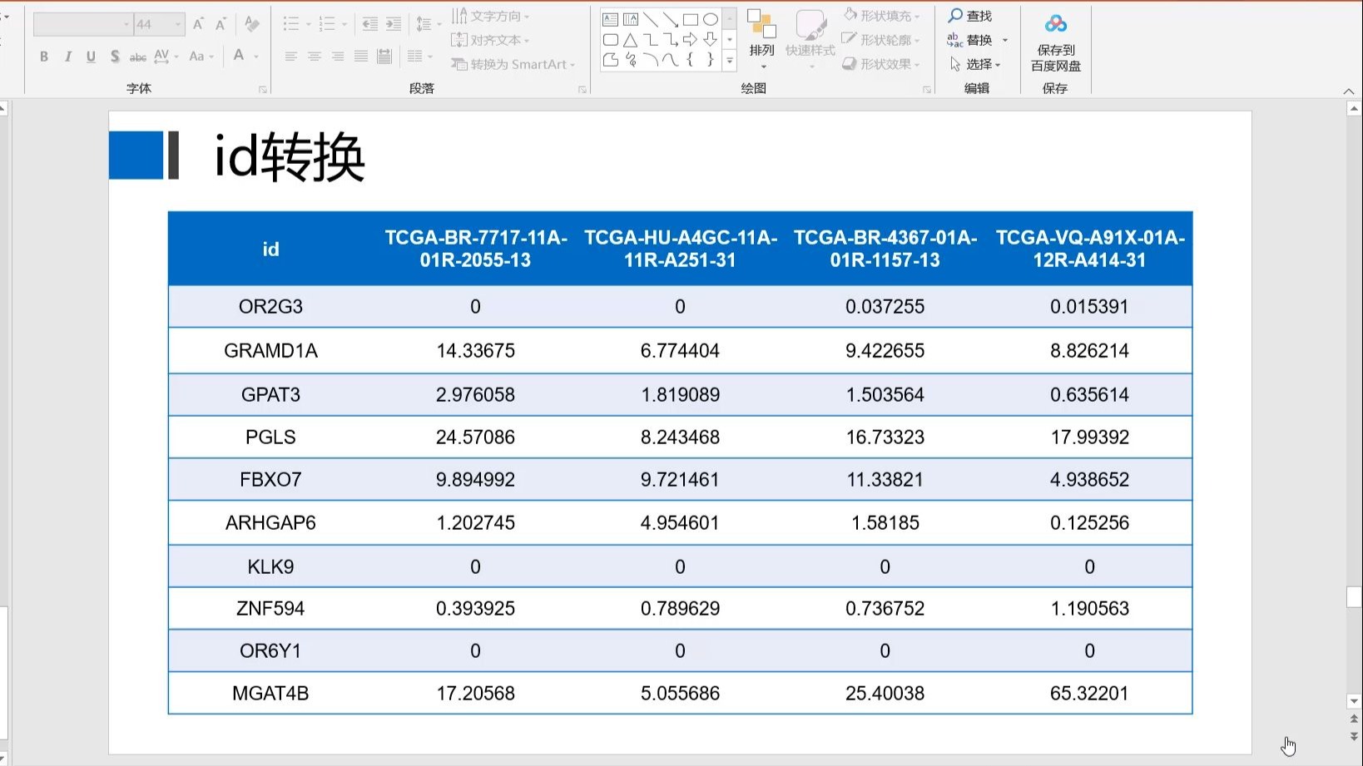Decrease font size icon
The width and height of the screenshot is (1363, 766).
(x=221, y=24)
